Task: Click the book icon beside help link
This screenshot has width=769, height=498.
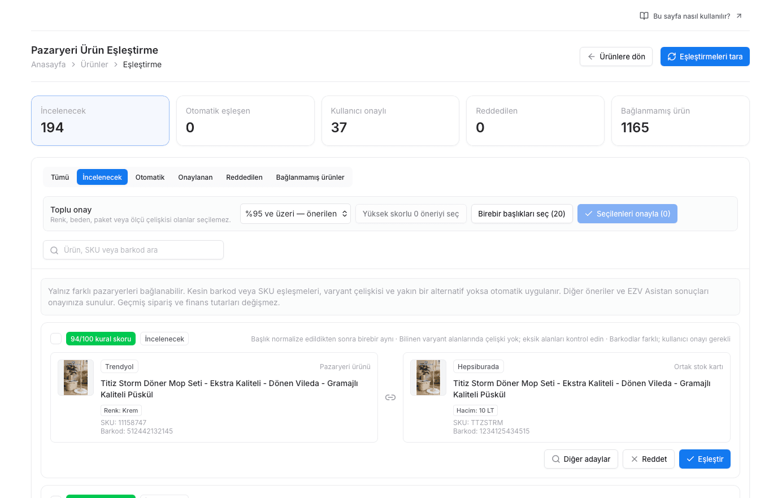Action: (644, 16)
